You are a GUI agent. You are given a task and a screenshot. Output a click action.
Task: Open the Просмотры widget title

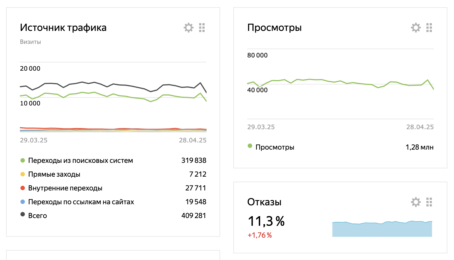pos(274,28)
